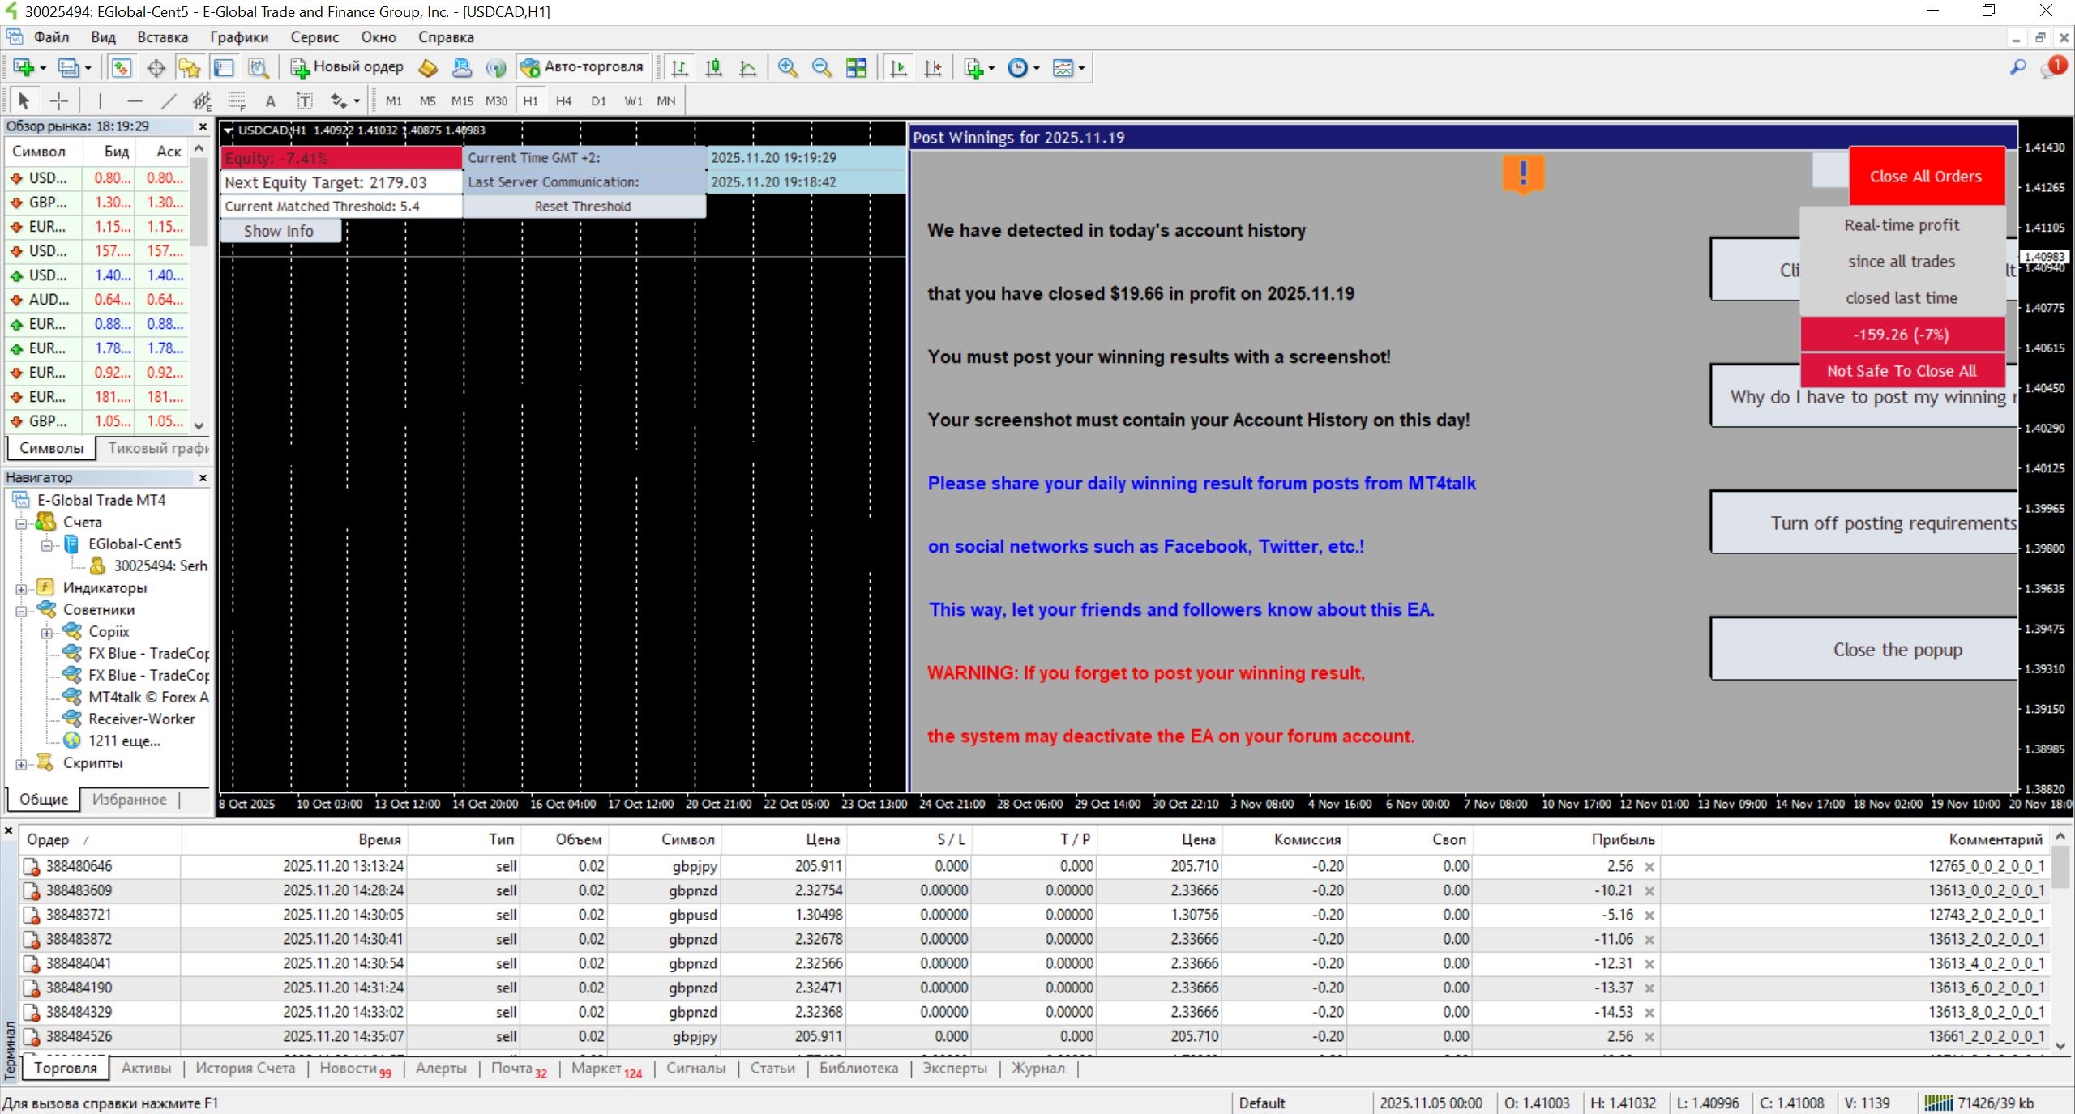Toggle the chart auto-scroll button
This screenshot has height=1114, width=2075.
click(898, 68)
